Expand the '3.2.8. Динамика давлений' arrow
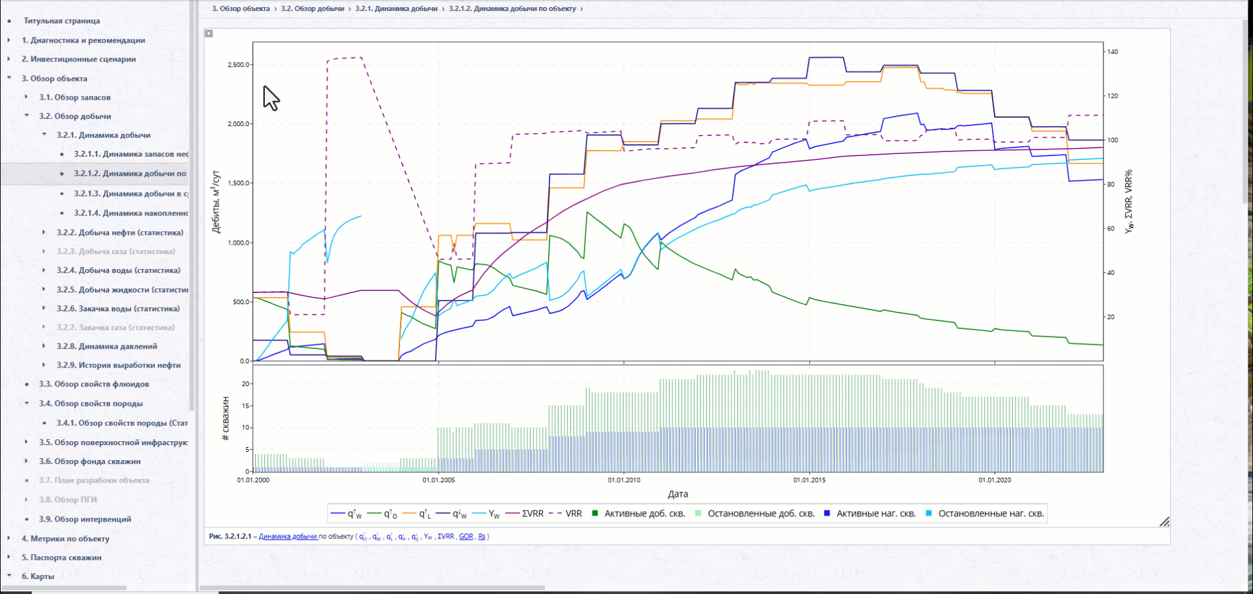 (x=44, y=346)
